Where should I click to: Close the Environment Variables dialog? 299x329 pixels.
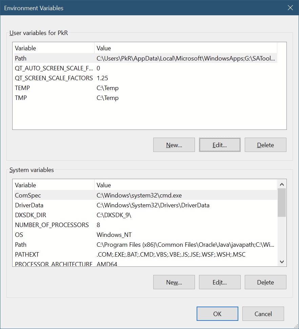click(x=290, y=8)
